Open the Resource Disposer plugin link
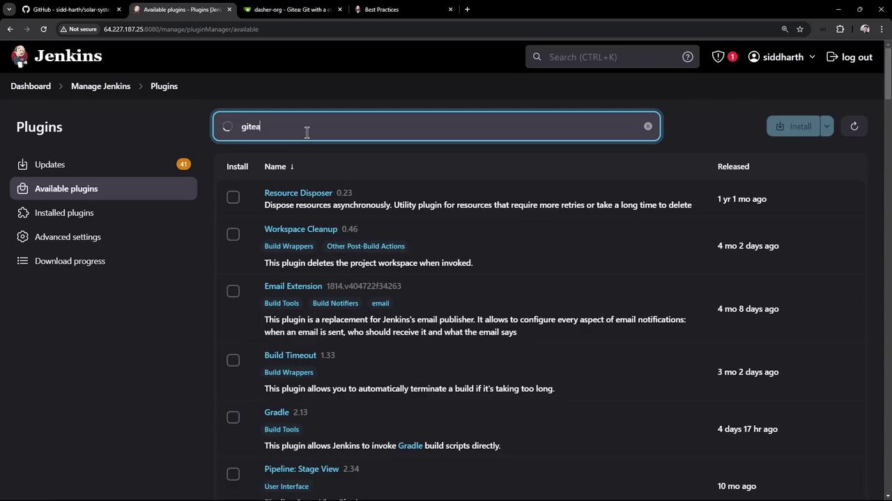This screenshot has height=501, width=892. pos(298,193)
